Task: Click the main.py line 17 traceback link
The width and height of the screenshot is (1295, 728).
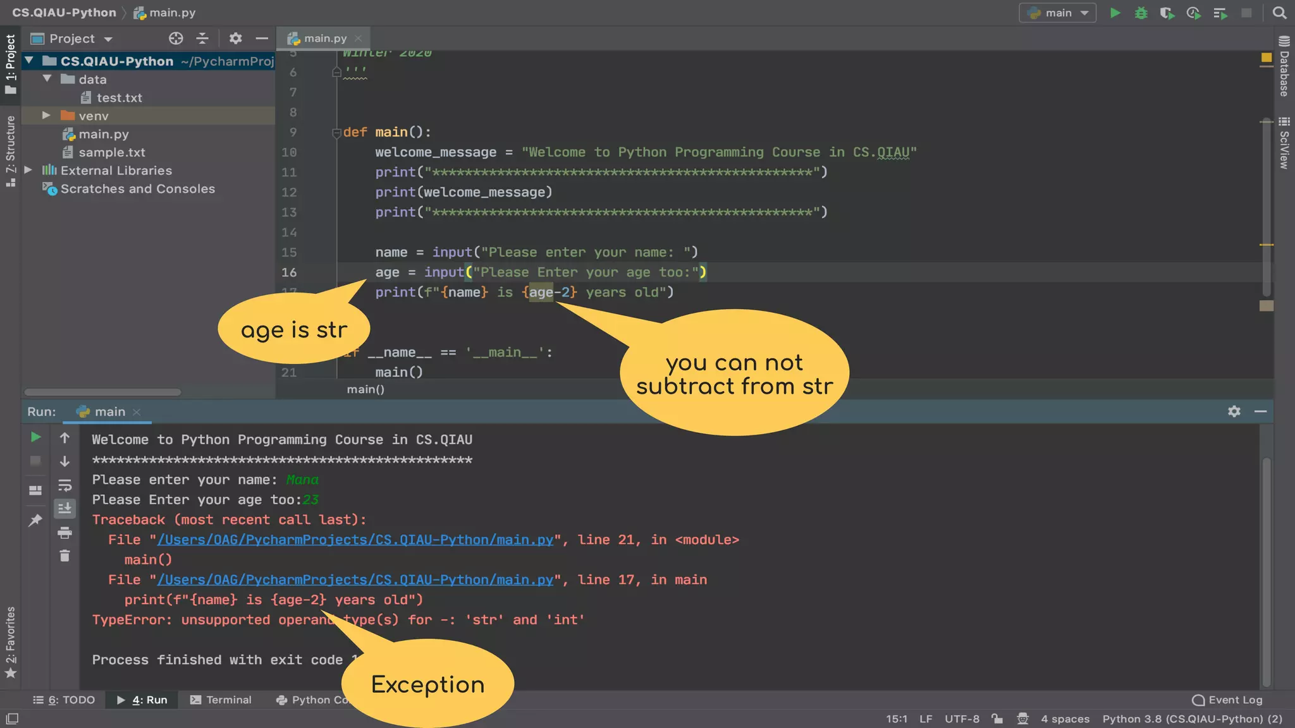Action: (354, 580)
